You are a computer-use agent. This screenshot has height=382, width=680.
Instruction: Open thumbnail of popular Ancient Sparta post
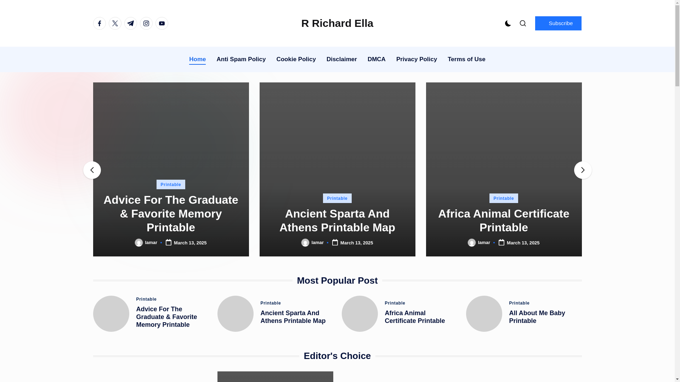click(236, 314)
